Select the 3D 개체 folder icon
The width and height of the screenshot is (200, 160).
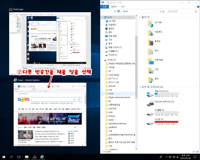[151, 24]
